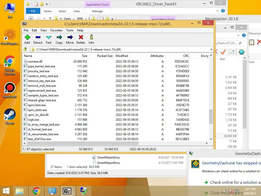Click the Move toolbar icon
The image size is (261, 196).
70,39
